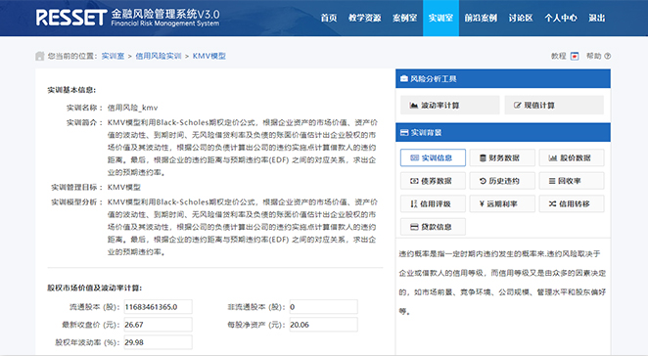Click the shuffle icon on 信用转移

552,203
